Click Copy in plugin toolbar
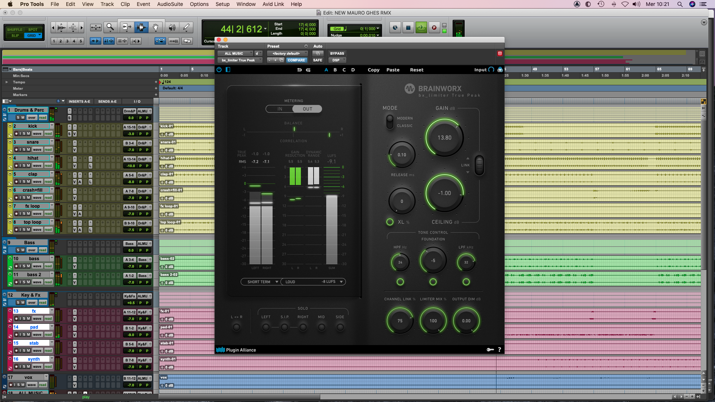 click(x=374, y=70)
